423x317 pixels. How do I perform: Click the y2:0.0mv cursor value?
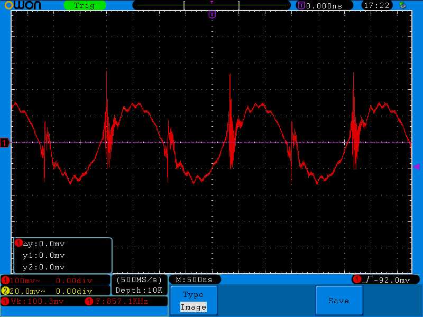coord(44,267)
